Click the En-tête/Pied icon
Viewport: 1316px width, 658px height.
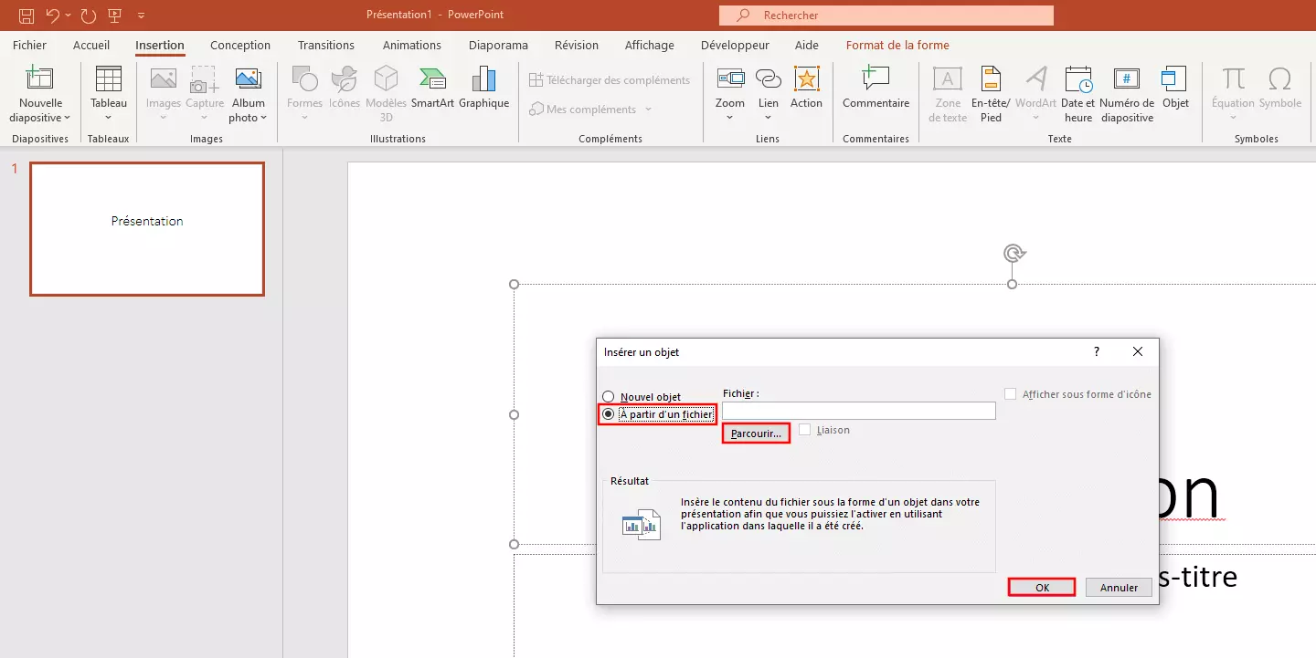[x=991, y=79]
